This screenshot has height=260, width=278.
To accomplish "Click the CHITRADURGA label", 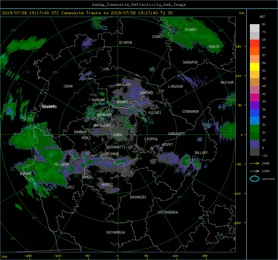I will pyautogui.click(x=168, y=212).
